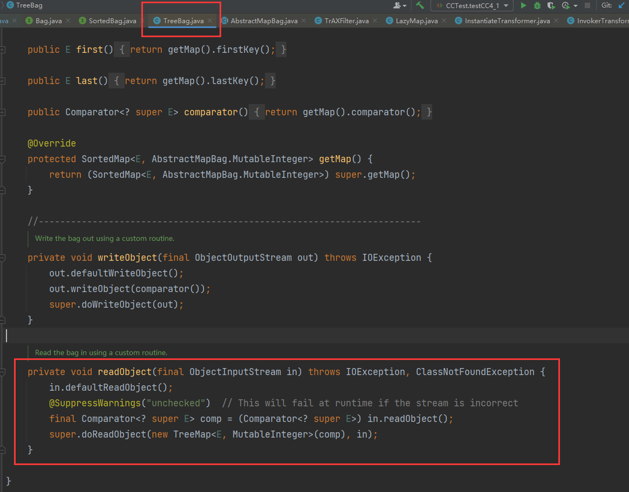Click out.defaultWriteObject() line
Screen dimensions: 629x492
[117, 273]
